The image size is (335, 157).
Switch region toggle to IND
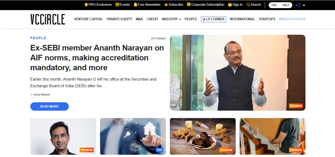[274, 5]
